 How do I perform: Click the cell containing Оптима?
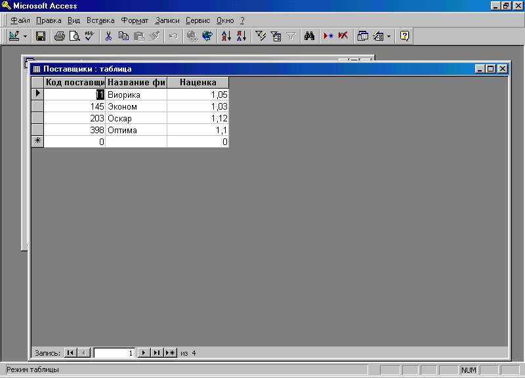tap(136, 130)
